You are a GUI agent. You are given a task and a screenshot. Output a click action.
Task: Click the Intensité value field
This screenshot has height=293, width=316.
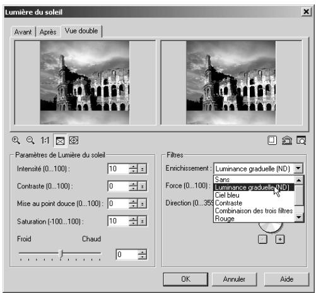(x=118, y=169)
